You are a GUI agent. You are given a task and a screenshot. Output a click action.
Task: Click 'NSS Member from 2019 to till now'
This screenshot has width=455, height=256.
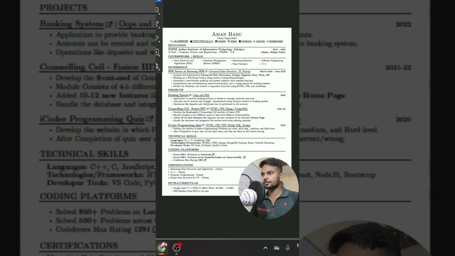click(191, 191)
